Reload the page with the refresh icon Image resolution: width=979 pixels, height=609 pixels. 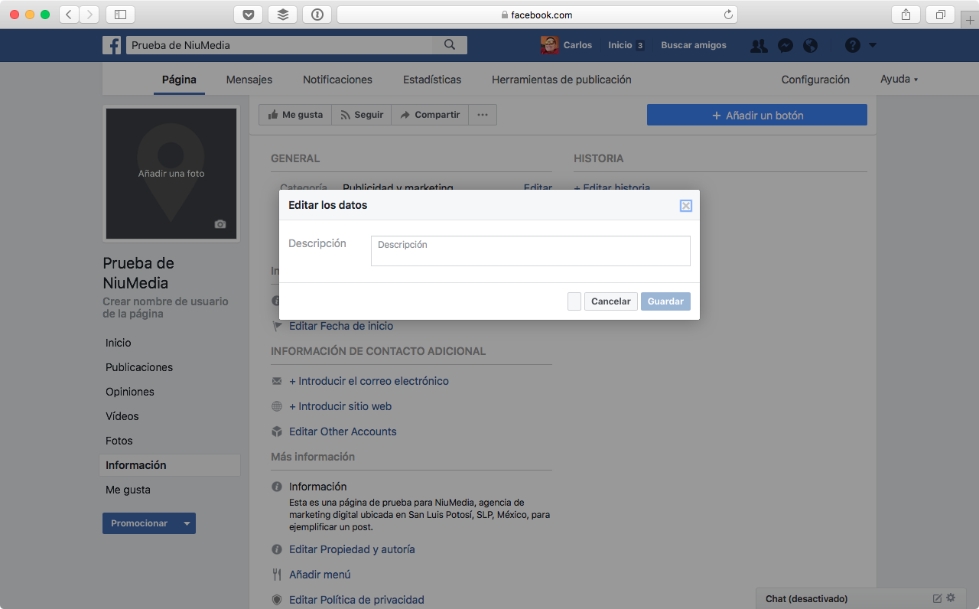coord(728,15)
